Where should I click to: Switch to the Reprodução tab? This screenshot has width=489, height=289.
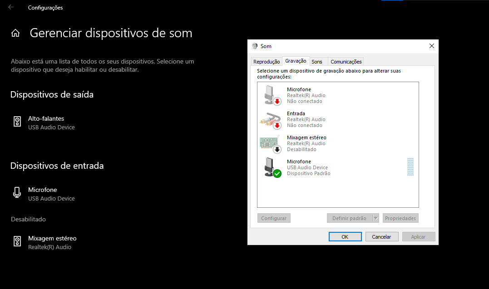pos(267,62)
